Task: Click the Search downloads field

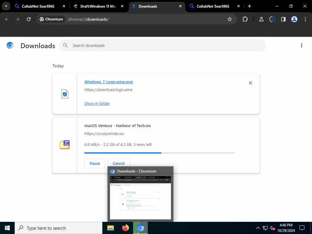Action: tap(162, 46)
